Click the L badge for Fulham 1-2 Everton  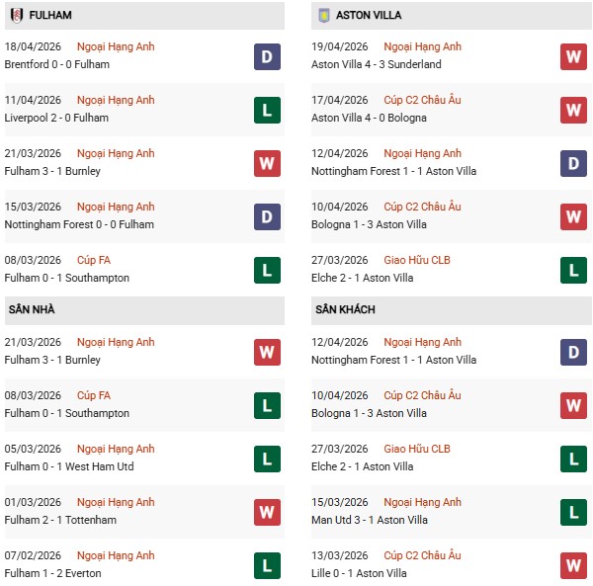point(267,565)
